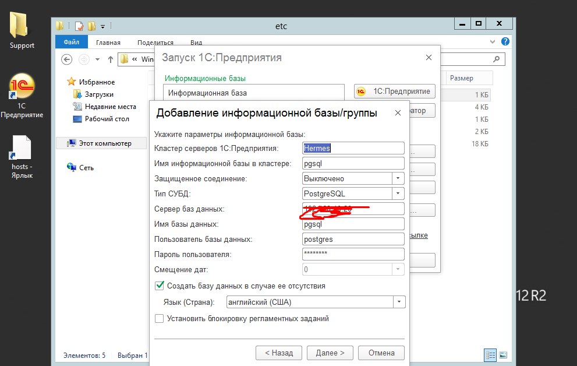
Task: Select Избранное in navigation pane
Action: [x=91, y=82]
